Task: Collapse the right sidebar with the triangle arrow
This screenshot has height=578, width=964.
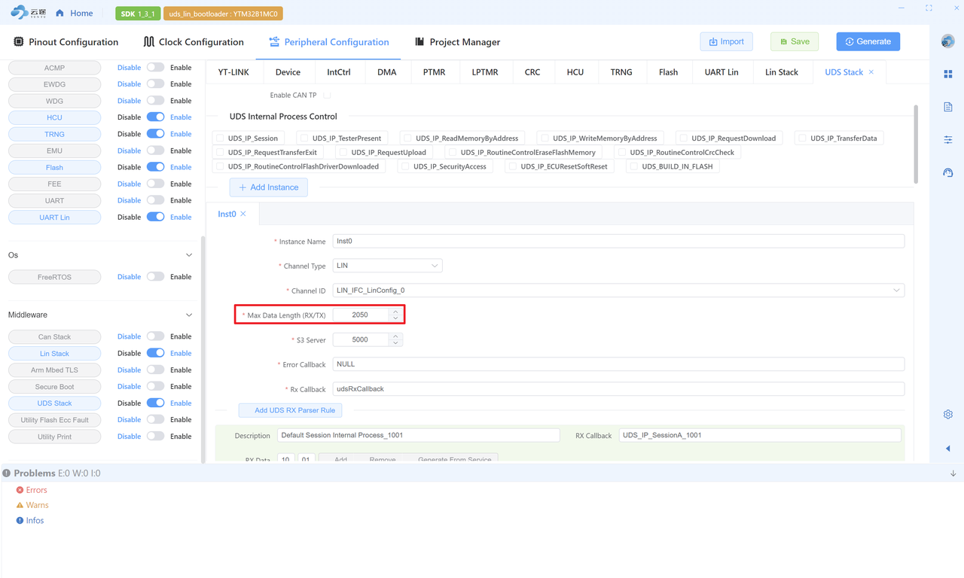Action: 947,449
